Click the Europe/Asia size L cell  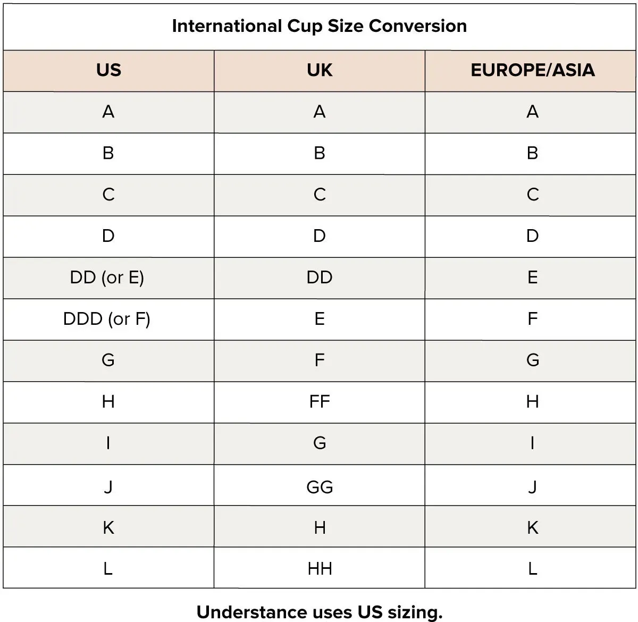pos(532,568)
